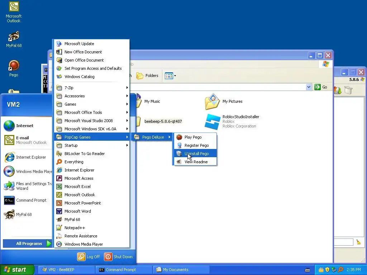The width and height of the screenshot is (367, 275).
Task: Switch to My Documents taskbar button
Action: [181, 270]
